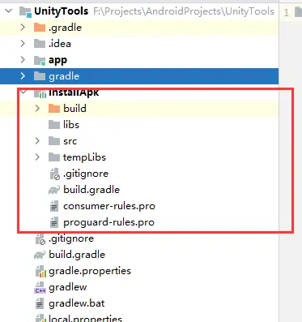Expand the .gradle folder

[x=23, y=28]
